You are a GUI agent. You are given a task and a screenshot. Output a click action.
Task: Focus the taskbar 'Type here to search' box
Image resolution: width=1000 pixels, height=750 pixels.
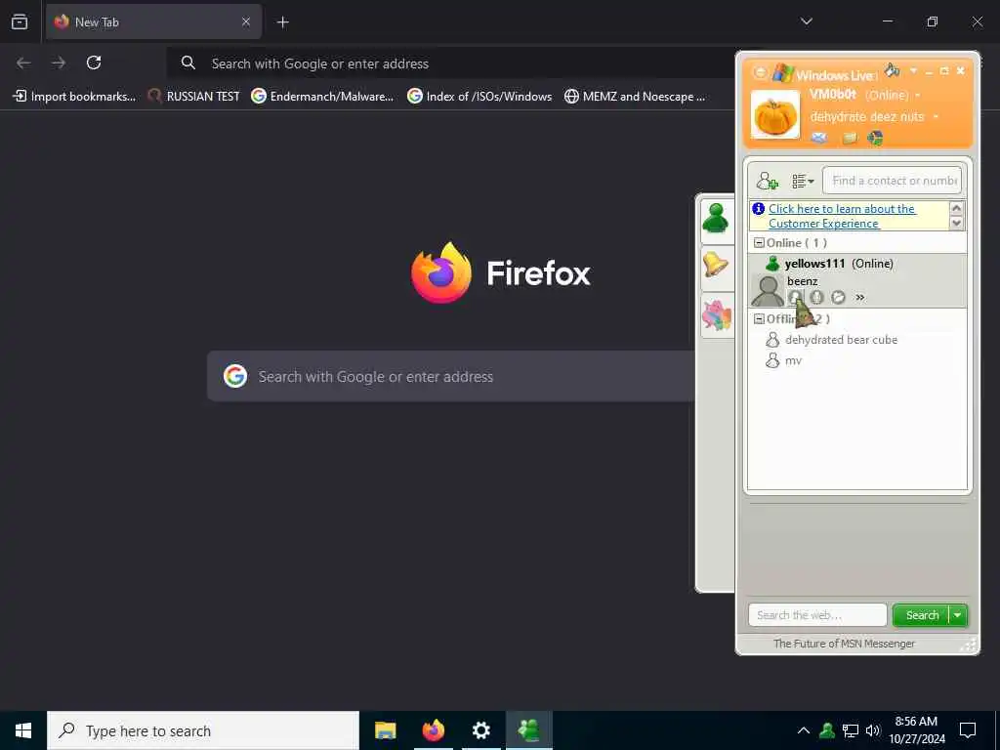(203, 730)
